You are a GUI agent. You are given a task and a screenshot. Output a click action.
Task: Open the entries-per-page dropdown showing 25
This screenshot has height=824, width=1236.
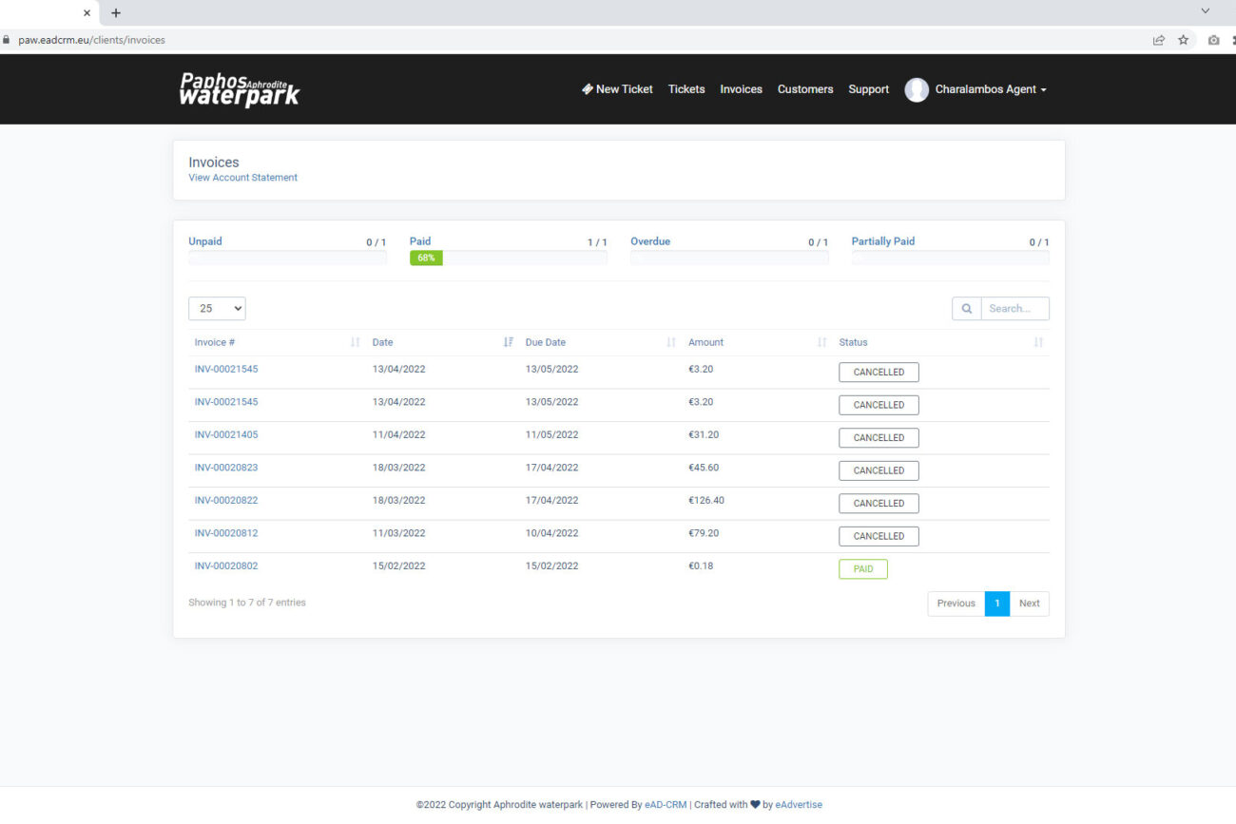pos(217,309)
